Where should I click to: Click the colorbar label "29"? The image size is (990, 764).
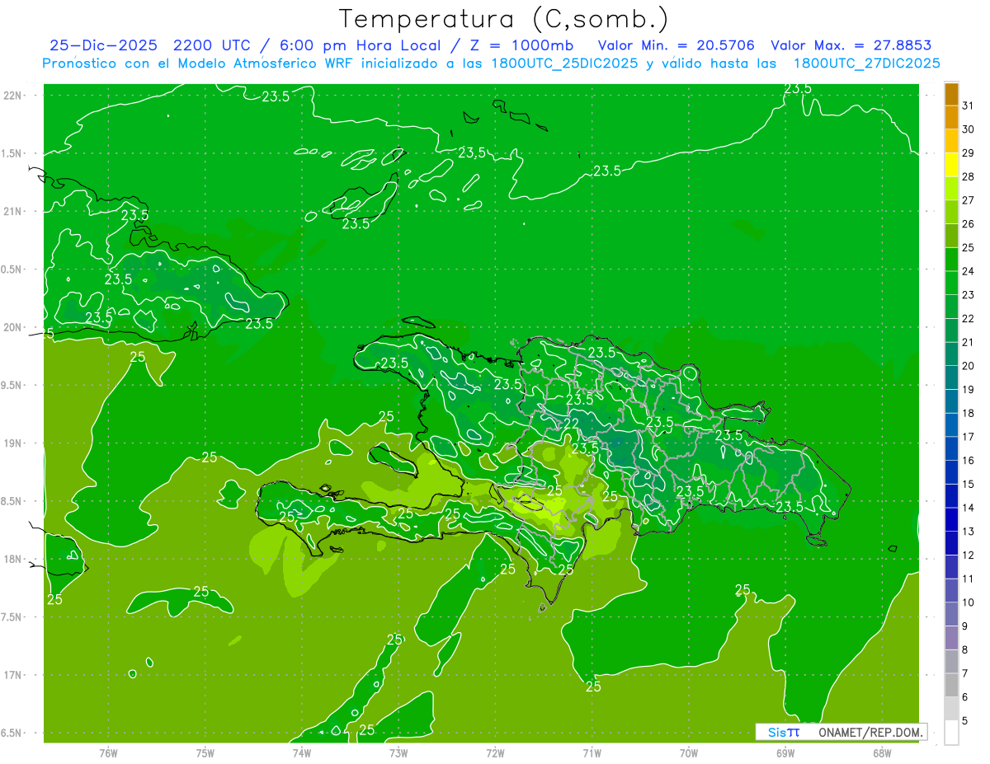click(969, 152)
